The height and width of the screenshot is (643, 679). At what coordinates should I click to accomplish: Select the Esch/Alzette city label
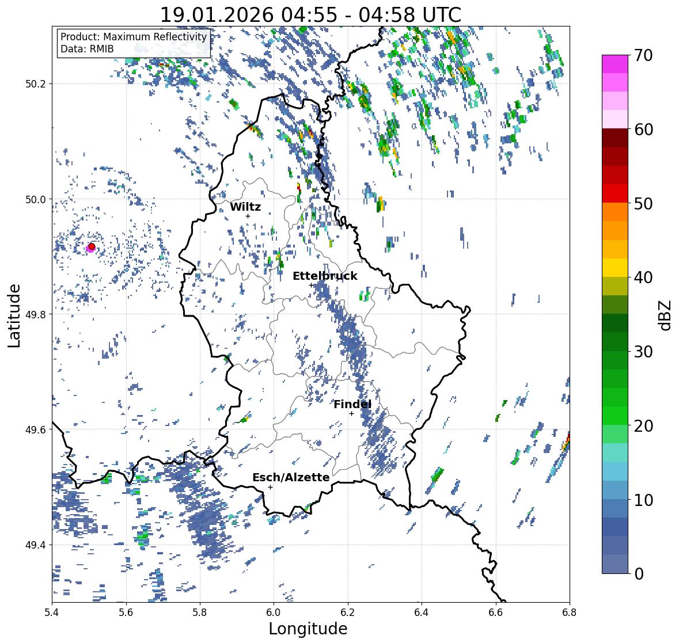click(x=291, y=477)
